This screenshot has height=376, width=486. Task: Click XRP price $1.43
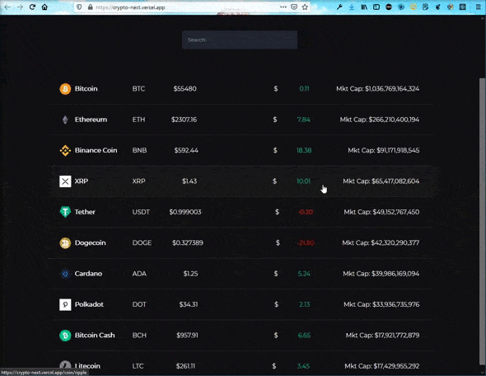(189, 181)
